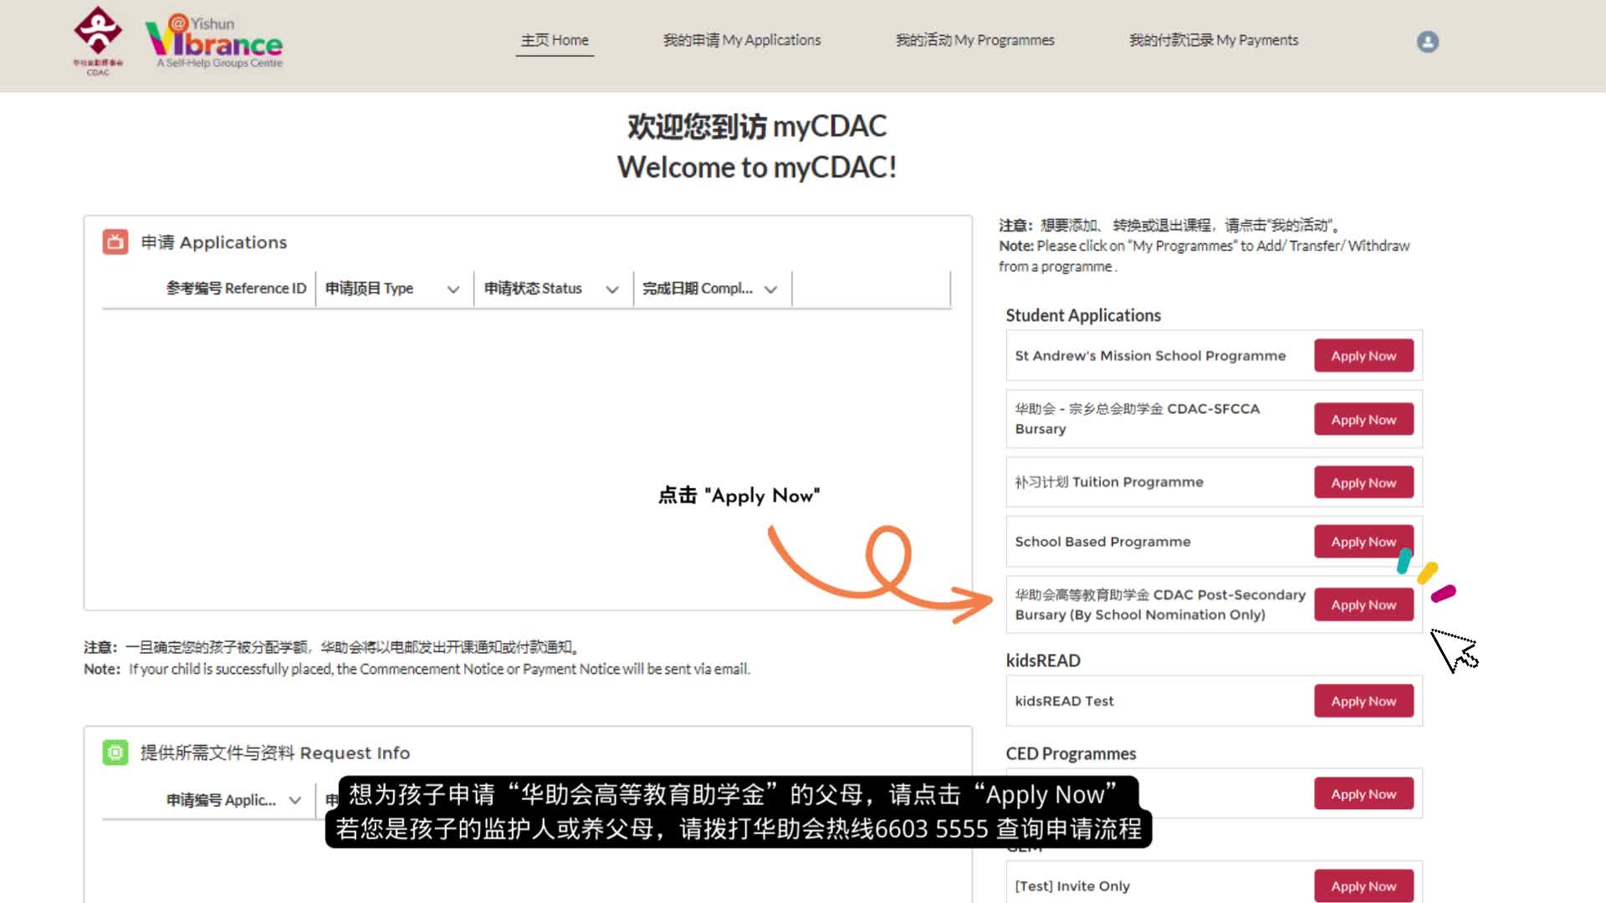The height and width of the screenshot is (903, 1606).
Task: Click the CDAC red logo
Action: click(x=98, y=41)
